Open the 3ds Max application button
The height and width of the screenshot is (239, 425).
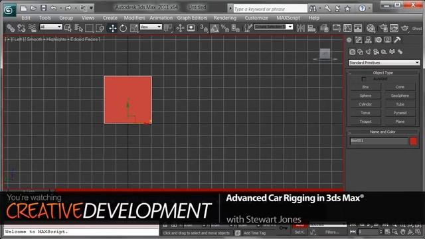tap(9, 10)
